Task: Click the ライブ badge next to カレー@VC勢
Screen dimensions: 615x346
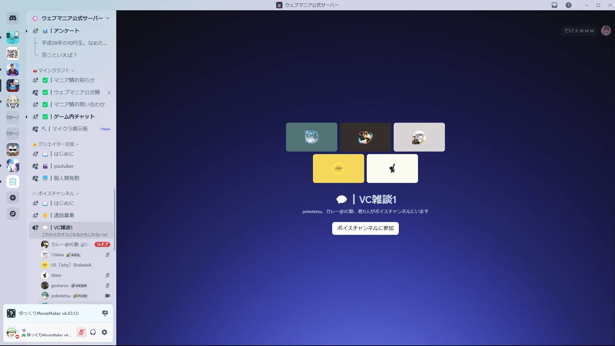Action: [102, 244]
